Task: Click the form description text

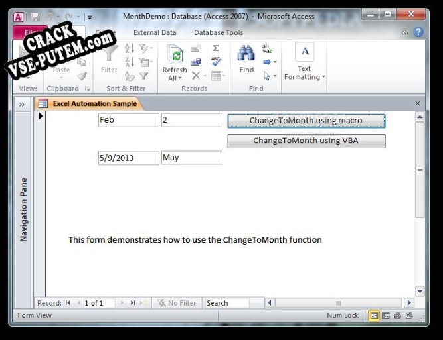Action: pos(195,240)
